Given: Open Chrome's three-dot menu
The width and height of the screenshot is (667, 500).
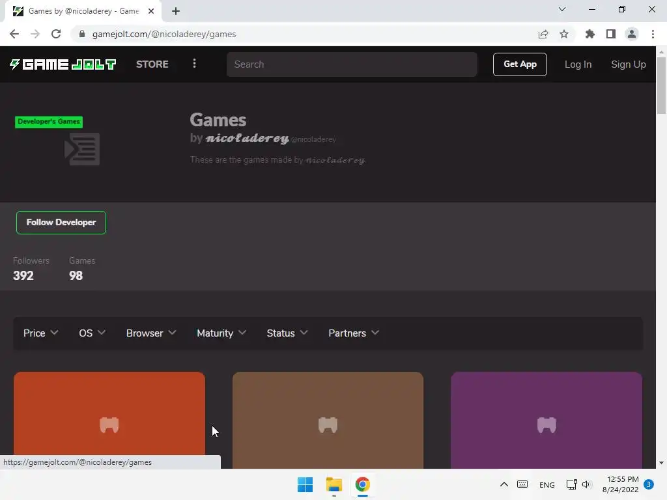Looking at the screenshot, I should pos(653,34).
